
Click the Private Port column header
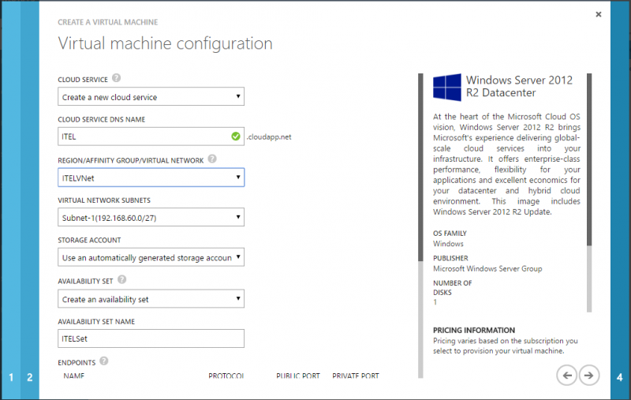pos(356,376)
